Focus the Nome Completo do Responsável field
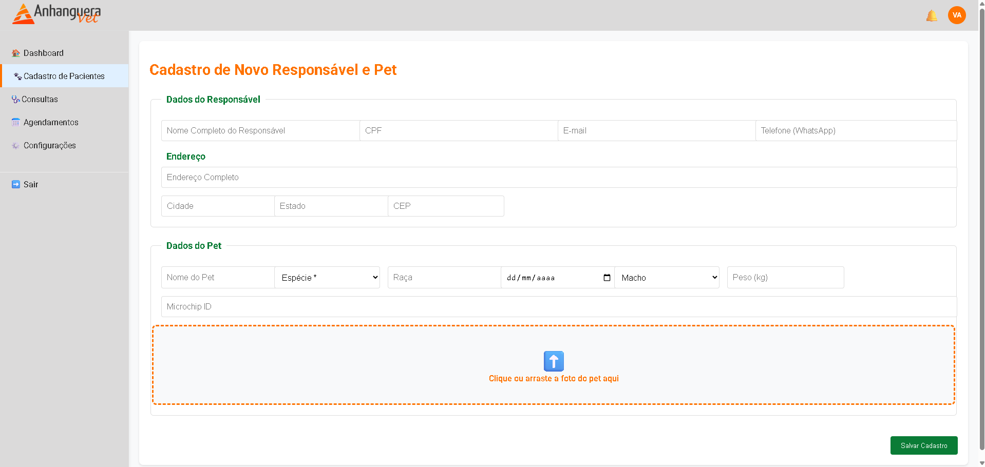This screenshot has height=467, width=985. click(x=260, y=131)
